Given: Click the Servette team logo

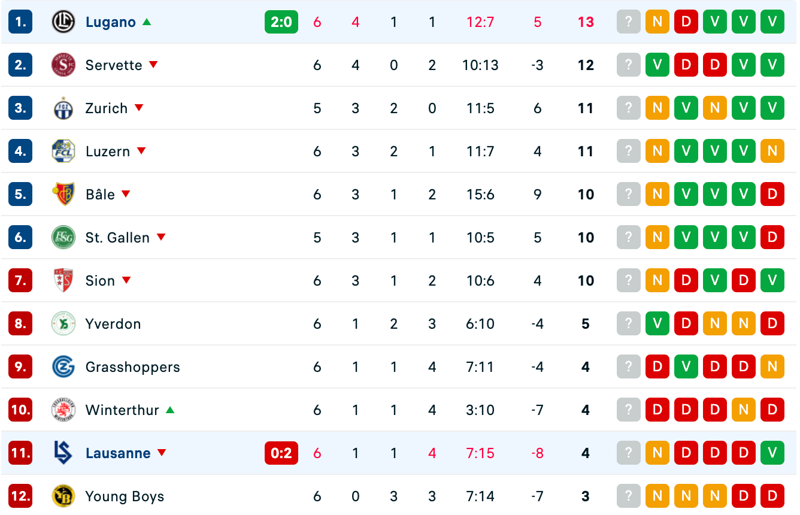Looking at the screenshot, I should [x=63, y=65].
